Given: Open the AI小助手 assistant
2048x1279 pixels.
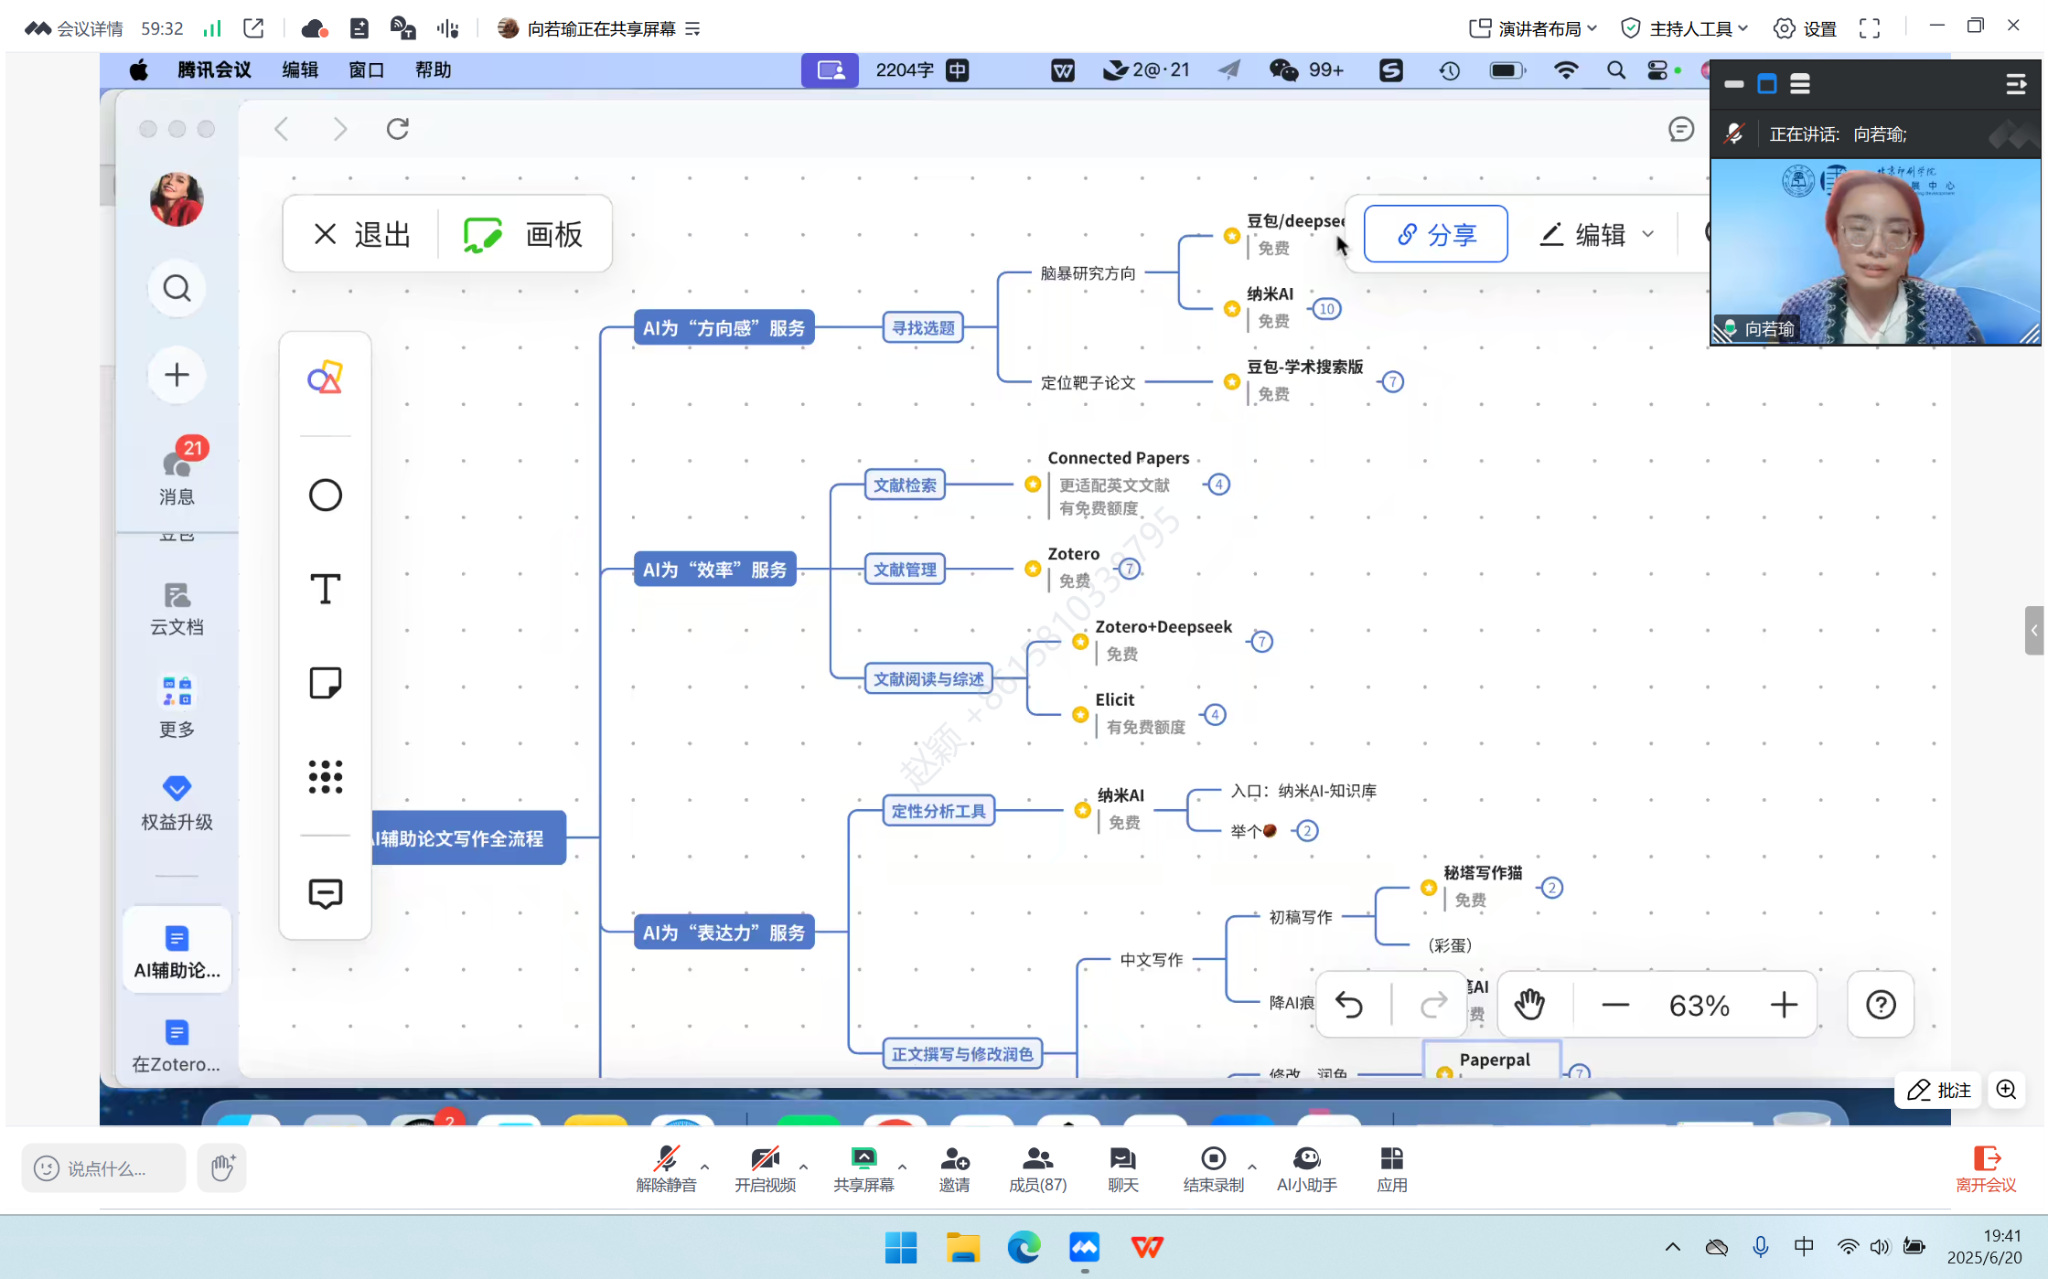Looking at the screenshot, I should click(1306, 1169).
